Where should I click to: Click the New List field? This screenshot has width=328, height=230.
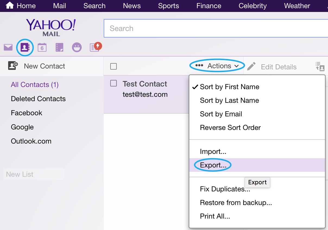34,174
